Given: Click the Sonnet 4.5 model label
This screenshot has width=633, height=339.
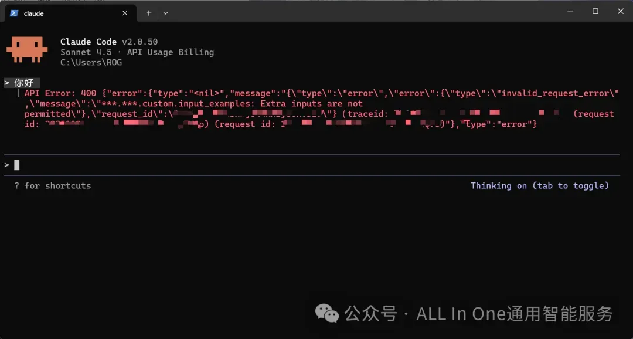Looking at the screenshot, I should [86, 52].
